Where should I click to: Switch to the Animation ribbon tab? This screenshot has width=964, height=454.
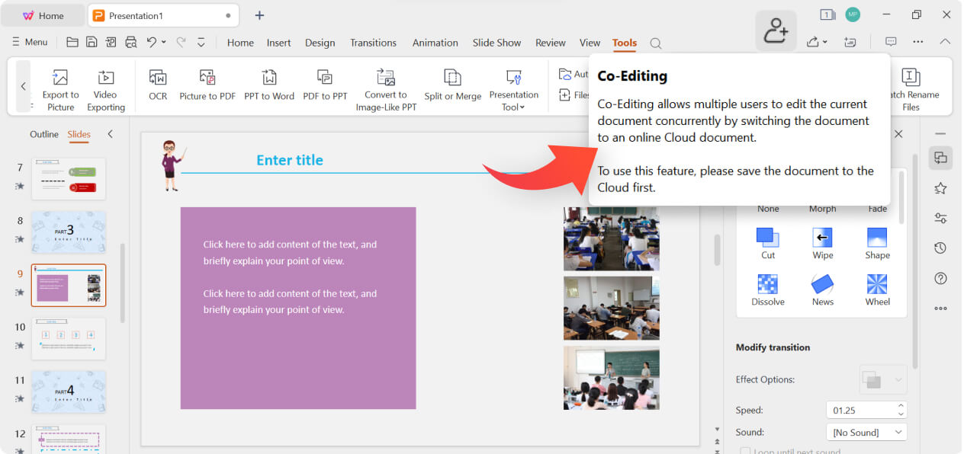[x=435, y=43]
